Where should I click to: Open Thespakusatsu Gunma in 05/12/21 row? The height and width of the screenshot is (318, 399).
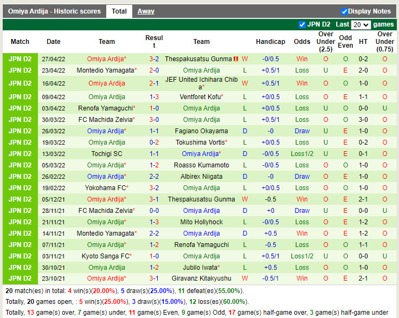tap(201, 199)
